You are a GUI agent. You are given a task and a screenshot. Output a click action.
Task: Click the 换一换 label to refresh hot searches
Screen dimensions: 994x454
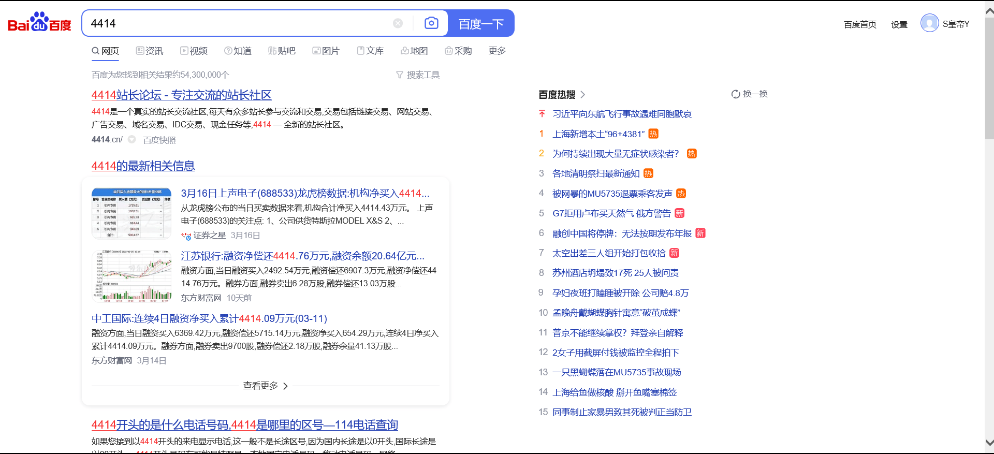[755, 94]
